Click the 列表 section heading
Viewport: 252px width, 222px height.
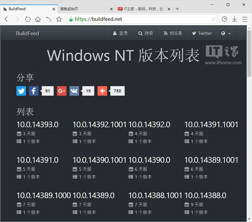(x=25, y=112)
